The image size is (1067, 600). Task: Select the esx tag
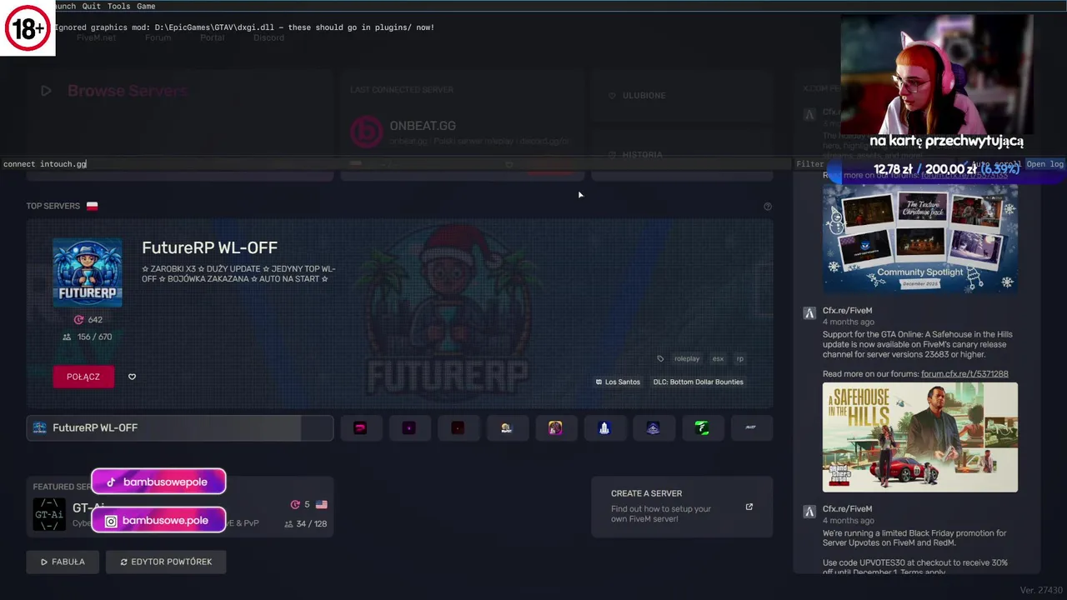click(x=718, y=359)
